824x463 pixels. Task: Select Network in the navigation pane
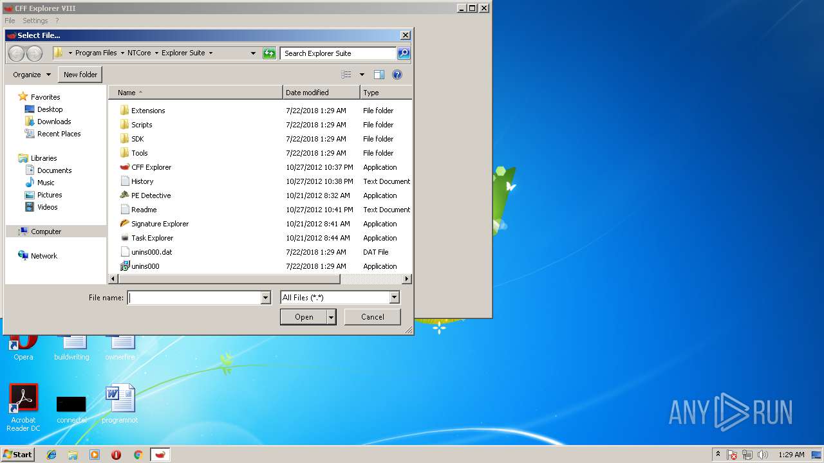44,256
